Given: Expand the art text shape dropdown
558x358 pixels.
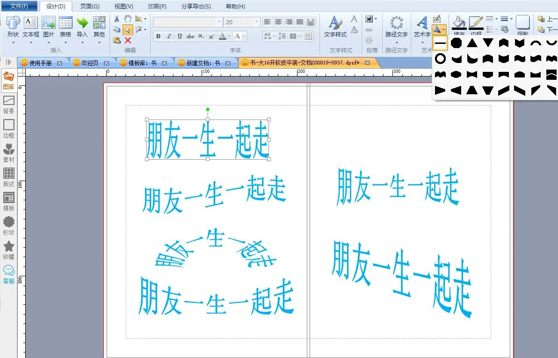Looking at the screenshot, I should 439,29.
